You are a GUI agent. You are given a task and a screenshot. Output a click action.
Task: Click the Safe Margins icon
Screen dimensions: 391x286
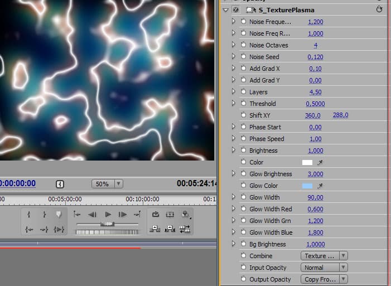pyautogui.click(x=171, y=215)
